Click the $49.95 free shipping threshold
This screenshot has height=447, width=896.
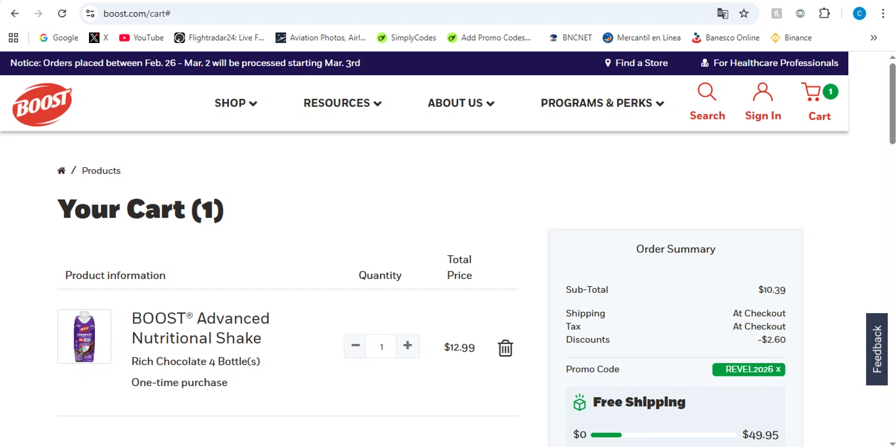point(760,435)
